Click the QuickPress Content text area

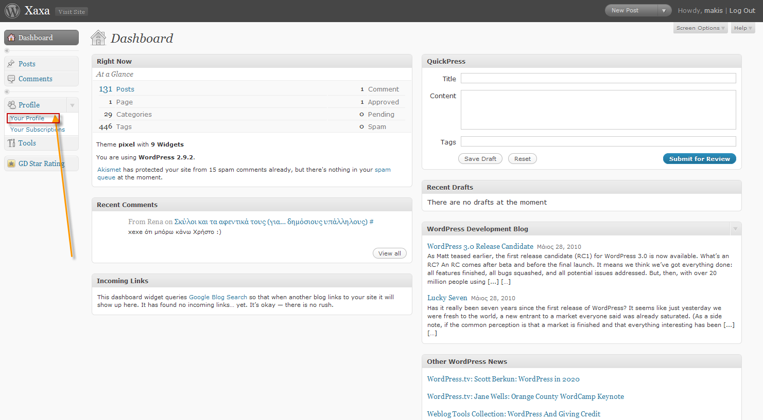(598, 109)
